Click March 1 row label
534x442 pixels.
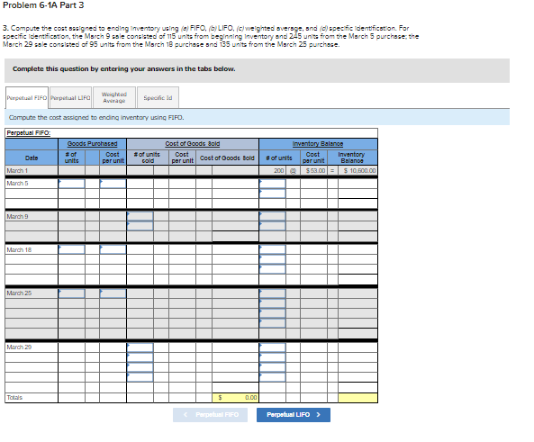(x=17, y=171)
